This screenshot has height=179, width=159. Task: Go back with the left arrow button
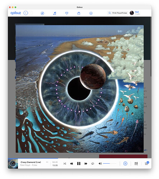click(x=25, y=13)
